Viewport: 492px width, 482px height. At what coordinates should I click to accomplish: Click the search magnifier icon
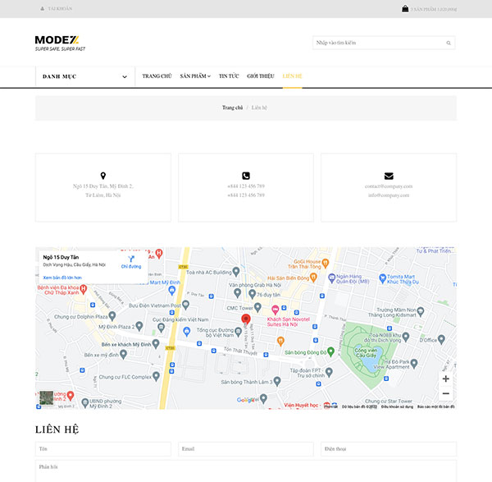coord(449,43)
